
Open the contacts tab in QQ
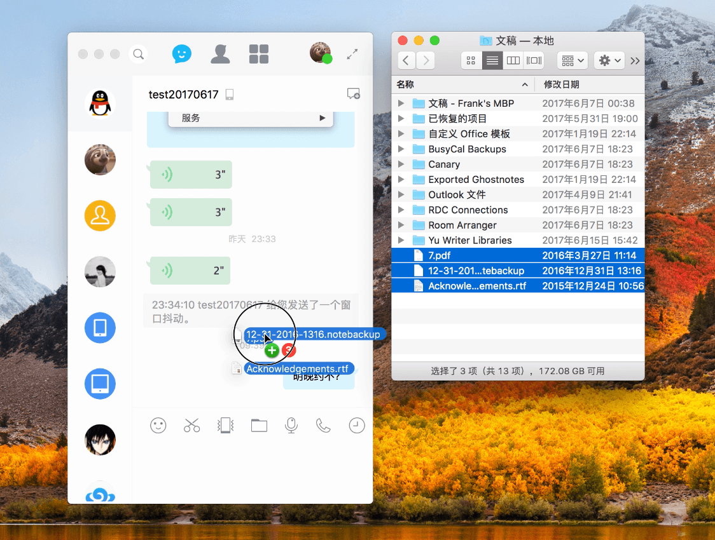tap(220, 54)
